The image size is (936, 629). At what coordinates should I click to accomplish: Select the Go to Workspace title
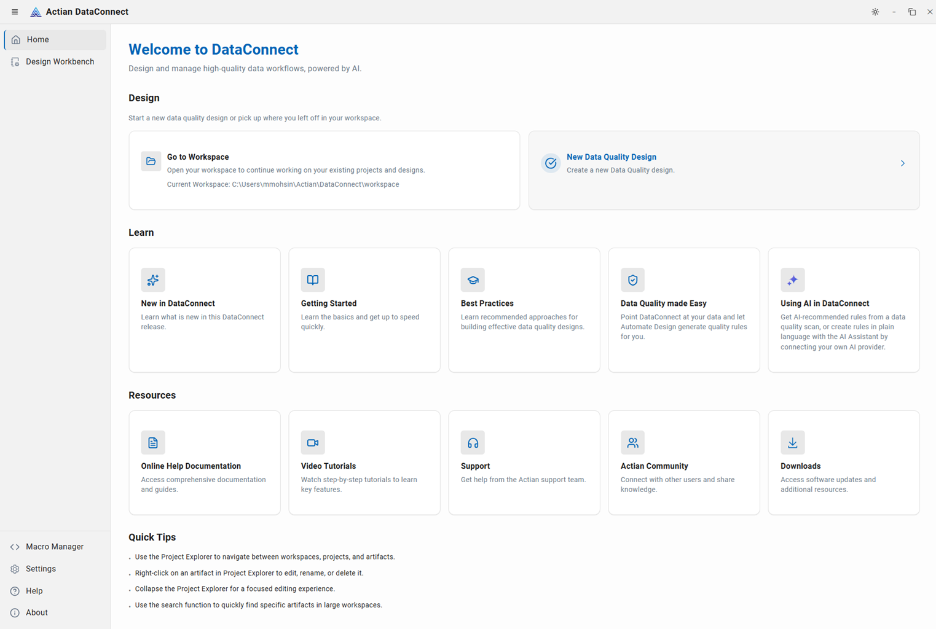(x=198, y=157)
